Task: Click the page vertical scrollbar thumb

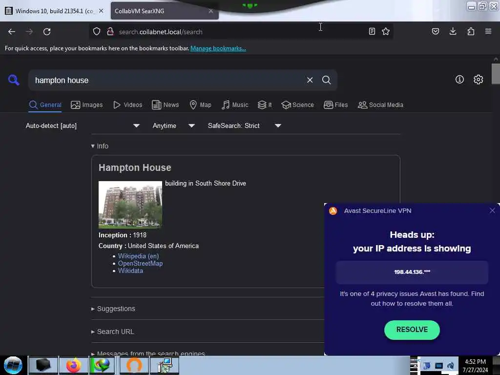Action: click(496, 74)
